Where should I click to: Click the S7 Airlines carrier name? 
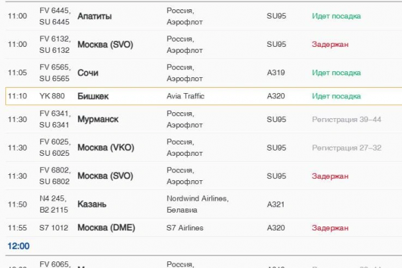coord(185,228)
